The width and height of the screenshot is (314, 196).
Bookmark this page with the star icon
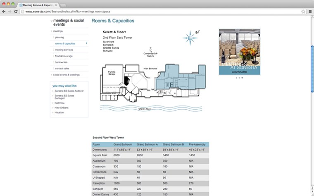pos(303,12)
